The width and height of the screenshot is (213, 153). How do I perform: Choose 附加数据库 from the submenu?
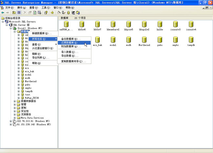[x=74, y=46]
